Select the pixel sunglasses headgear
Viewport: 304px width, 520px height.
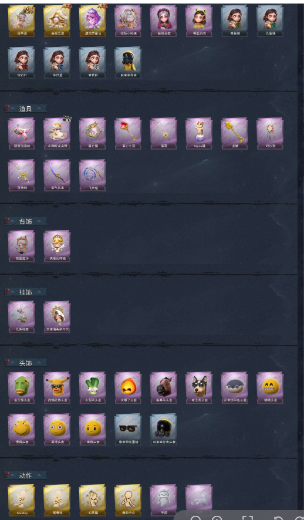pos(128,430)
